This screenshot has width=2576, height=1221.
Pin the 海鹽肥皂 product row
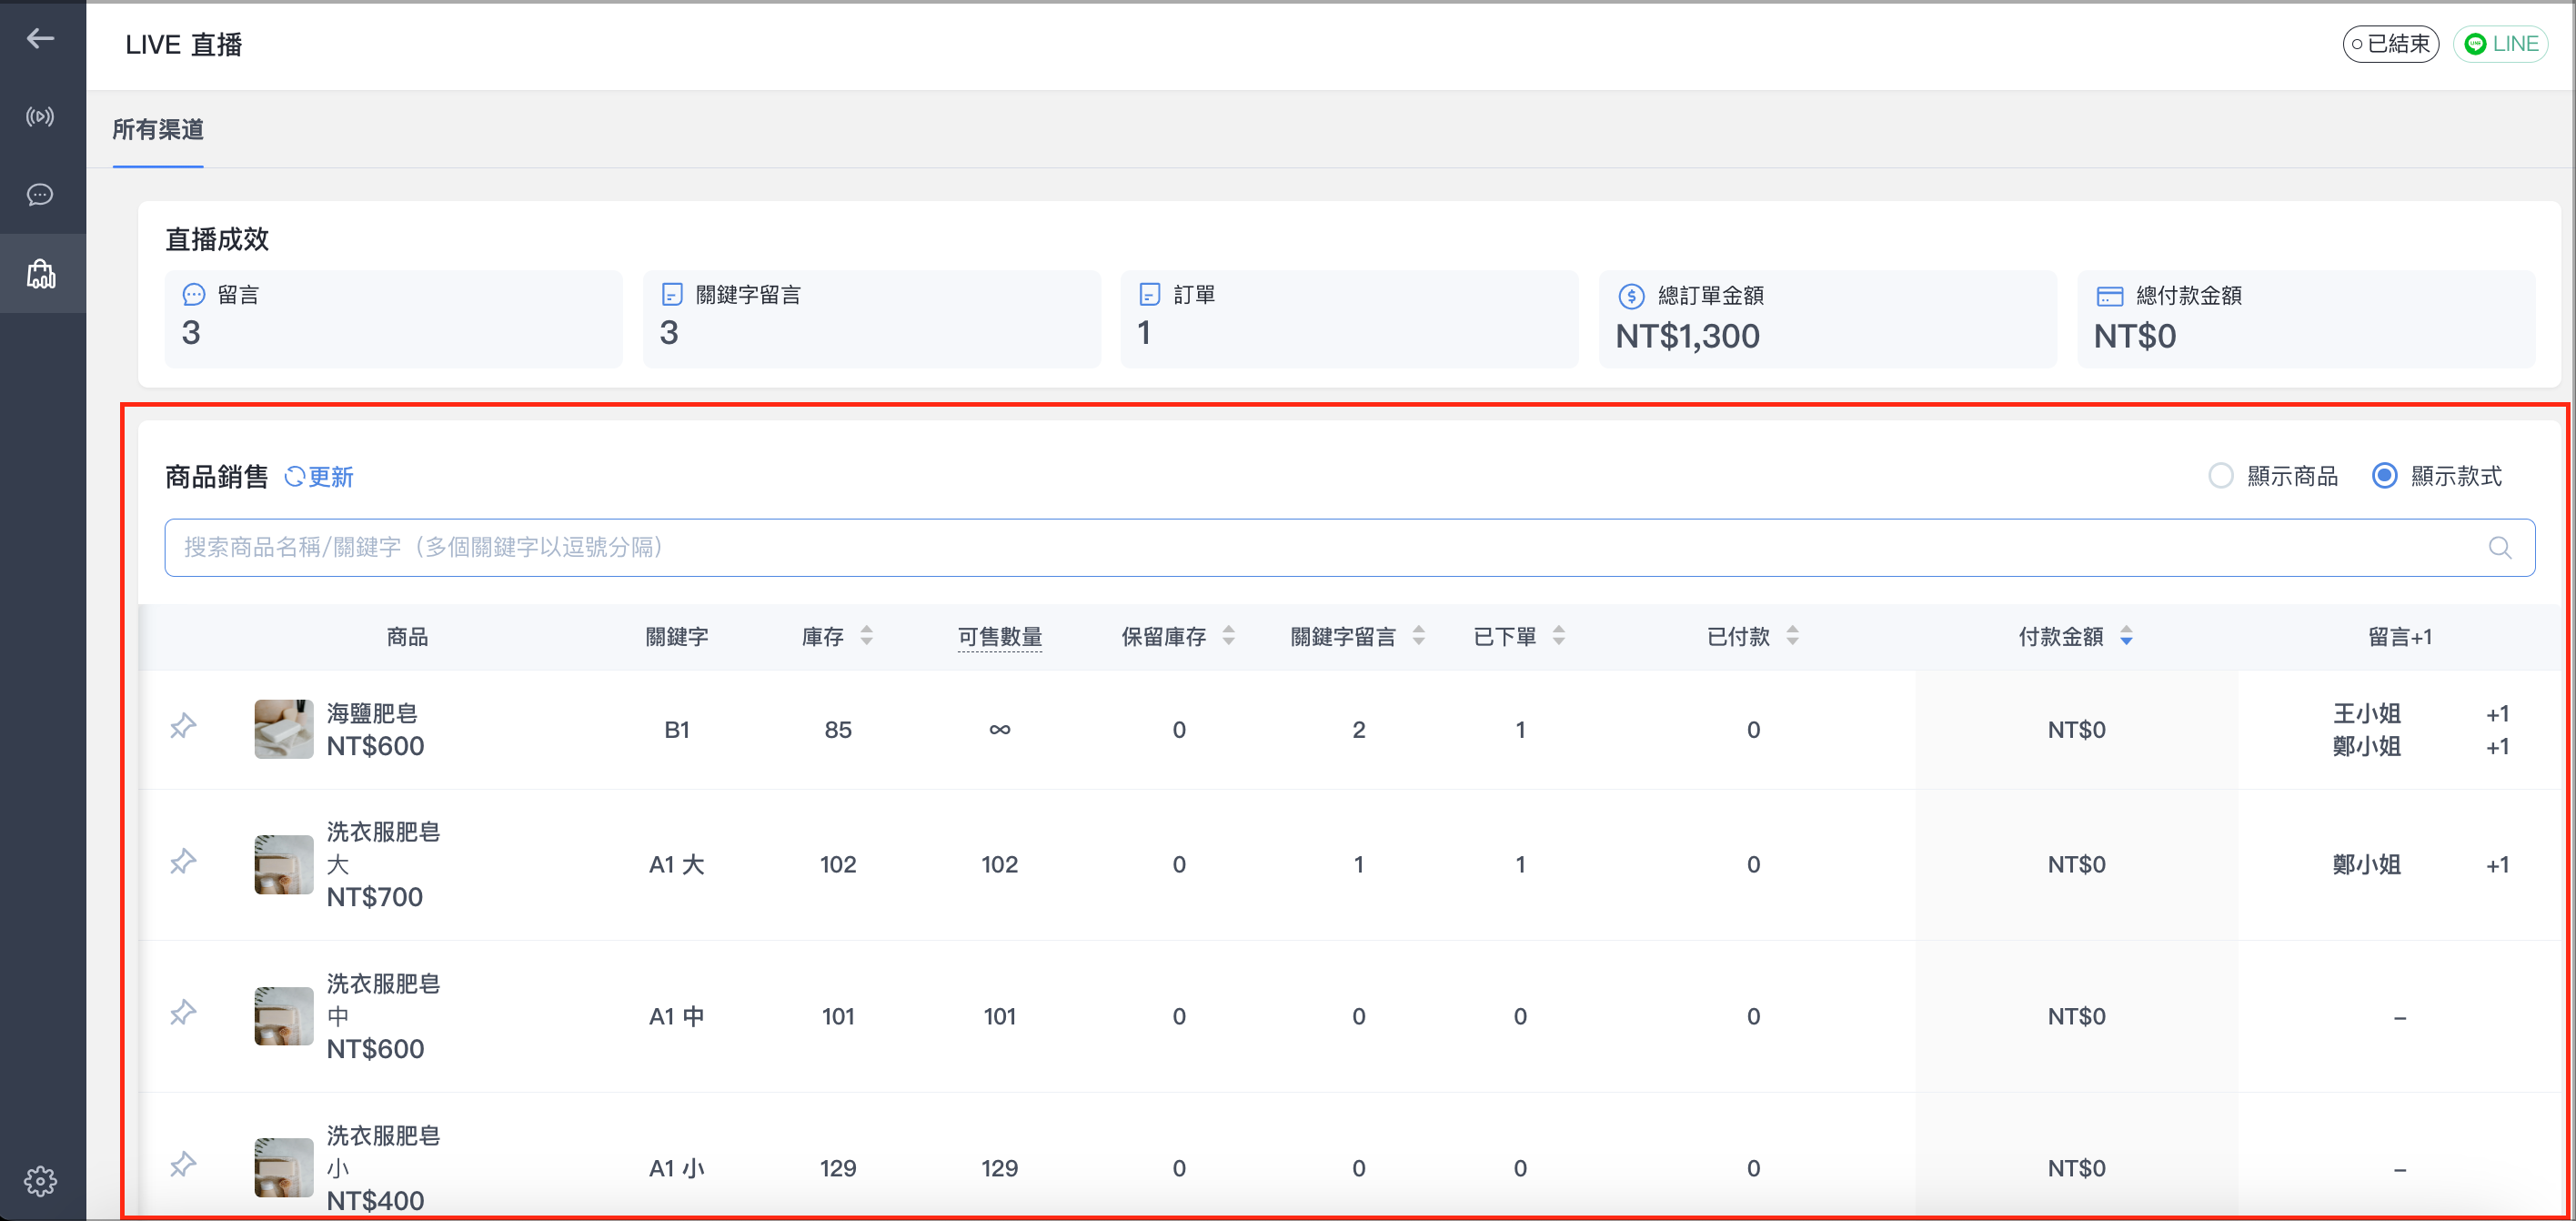183,727
